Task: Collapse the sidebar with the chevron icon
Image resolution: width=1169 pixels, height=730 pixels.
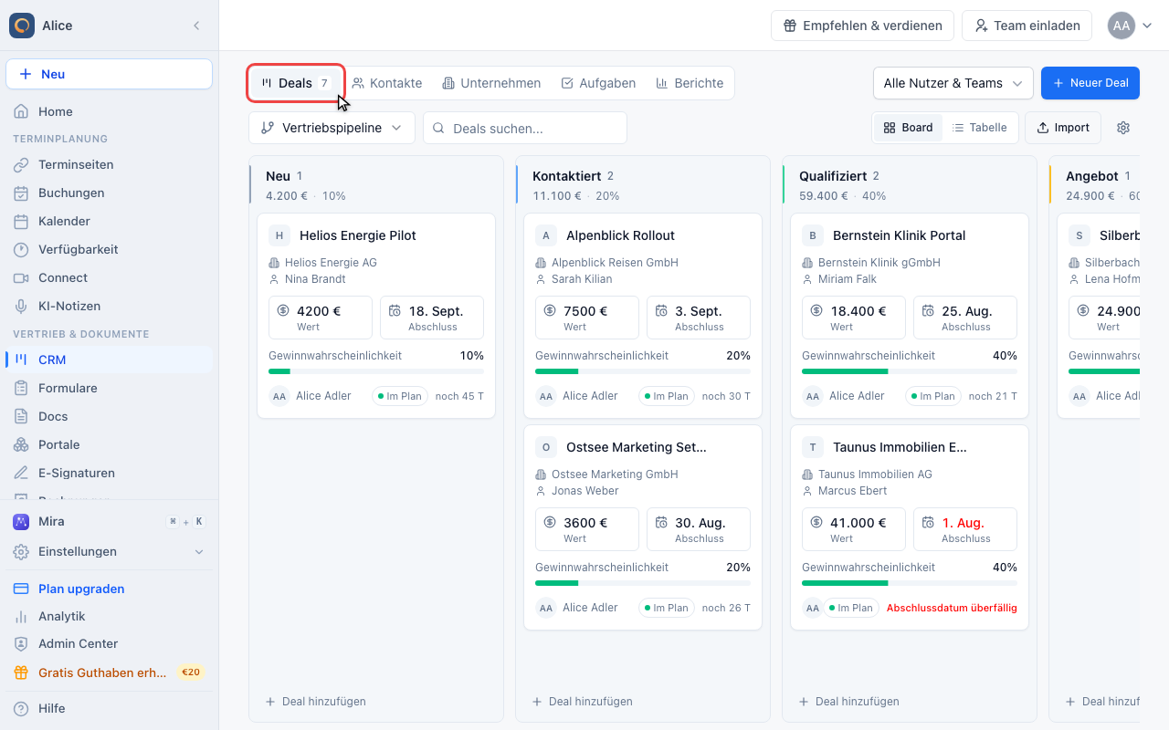Action: point(196,26)
